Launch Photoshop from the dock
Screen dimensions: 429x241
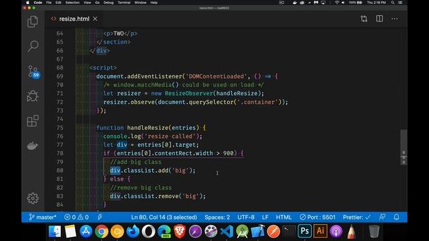[x=304, y=232]
